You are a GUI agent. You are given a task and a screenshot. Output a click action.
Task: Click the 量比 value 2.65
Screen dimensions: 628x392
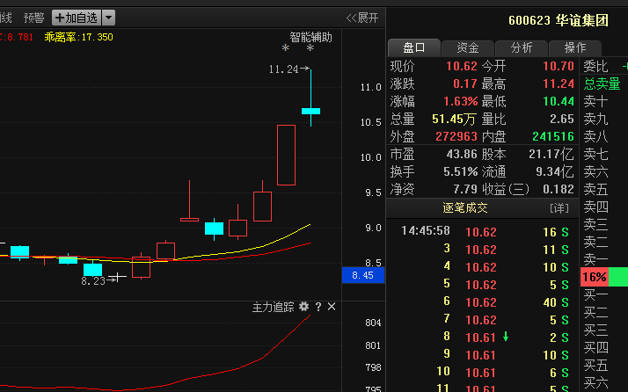[562, 119]
